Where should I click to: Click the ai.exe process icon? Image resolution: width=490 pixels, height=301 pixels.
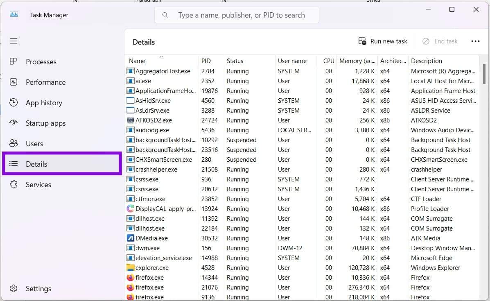click(x=130, y=81)
